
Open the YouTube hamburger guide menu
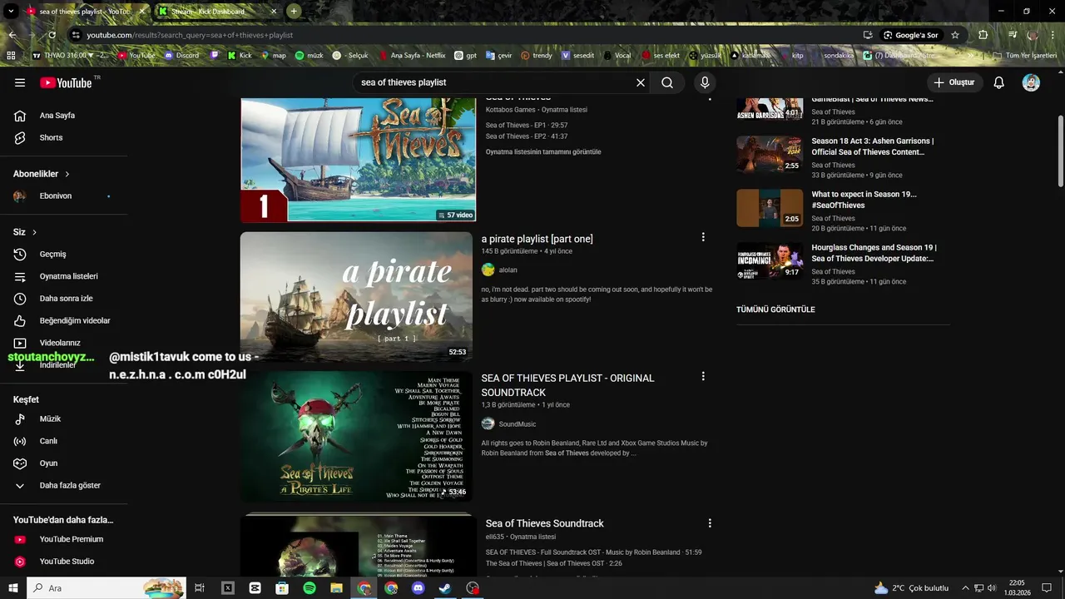[x=20, y=82]
